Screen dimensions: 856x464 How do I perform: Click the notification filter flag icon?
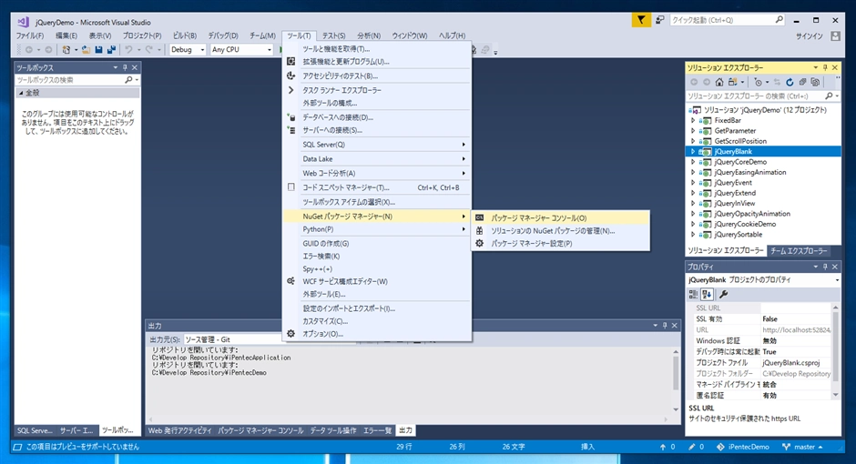(x=641, y=20)
